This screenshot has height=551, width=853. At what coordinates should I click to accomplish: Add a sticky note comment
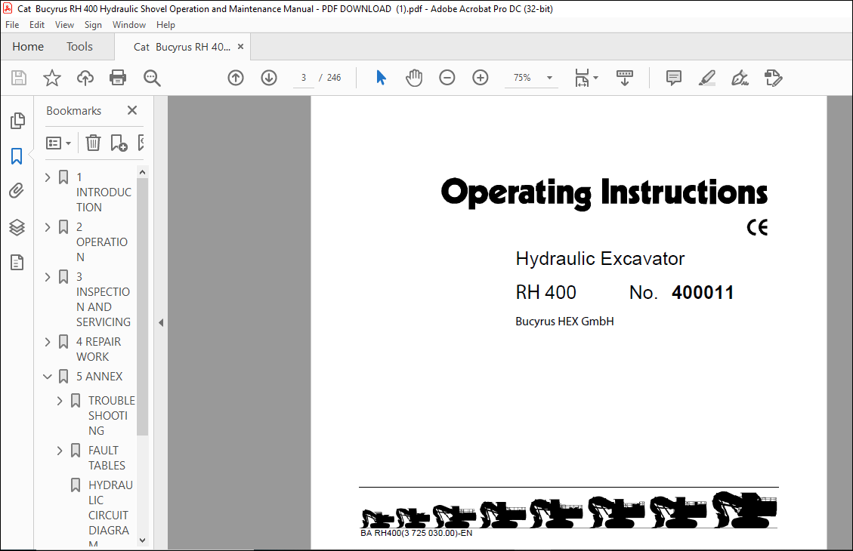673,78
